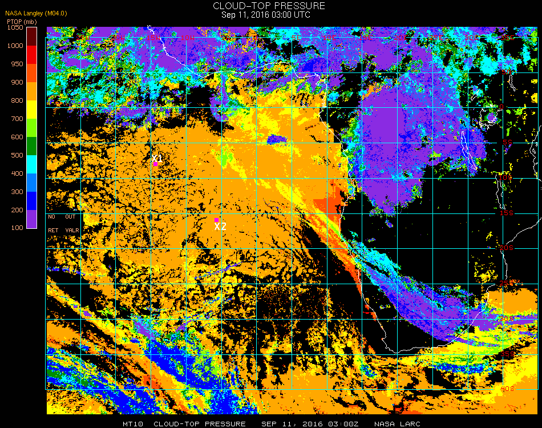
Task: Click the '10S' latitude label
Action: [x=505, y=177]
